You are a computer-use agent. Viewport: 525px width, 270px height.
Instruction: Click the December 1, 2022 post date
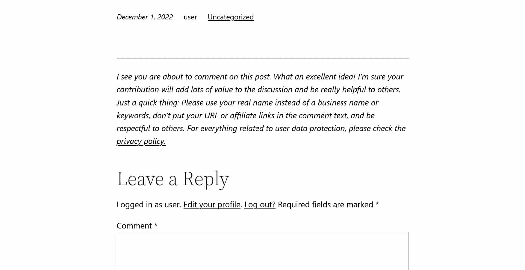point(145,17)
